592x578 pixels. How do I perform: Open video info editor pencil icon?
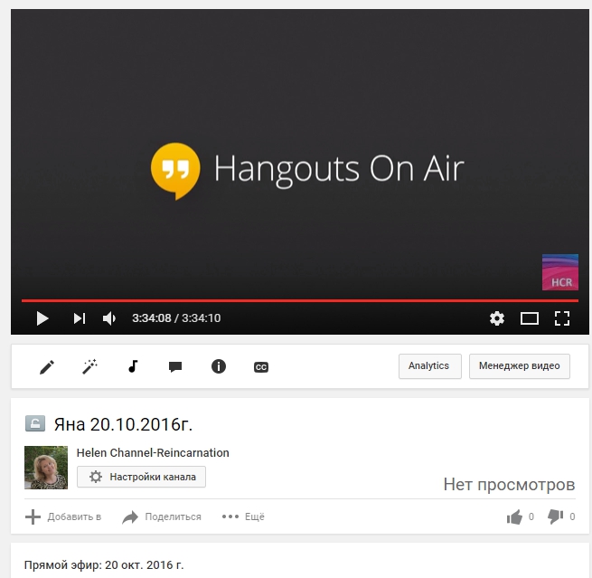(47, 366)
